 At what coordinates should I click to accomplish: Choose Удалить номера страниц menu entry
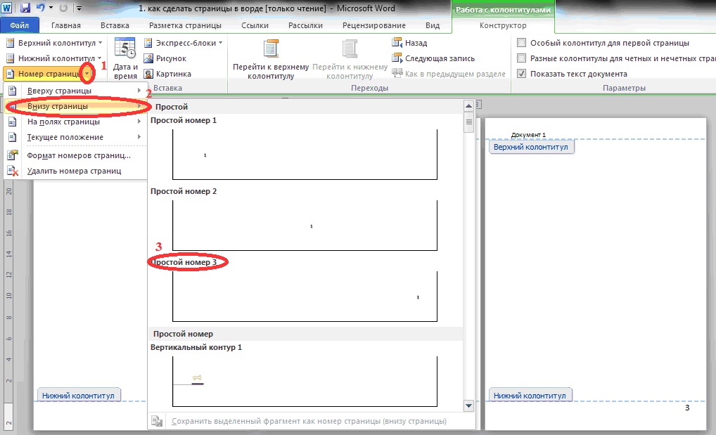pyautogui.click(x=75, y=171)
